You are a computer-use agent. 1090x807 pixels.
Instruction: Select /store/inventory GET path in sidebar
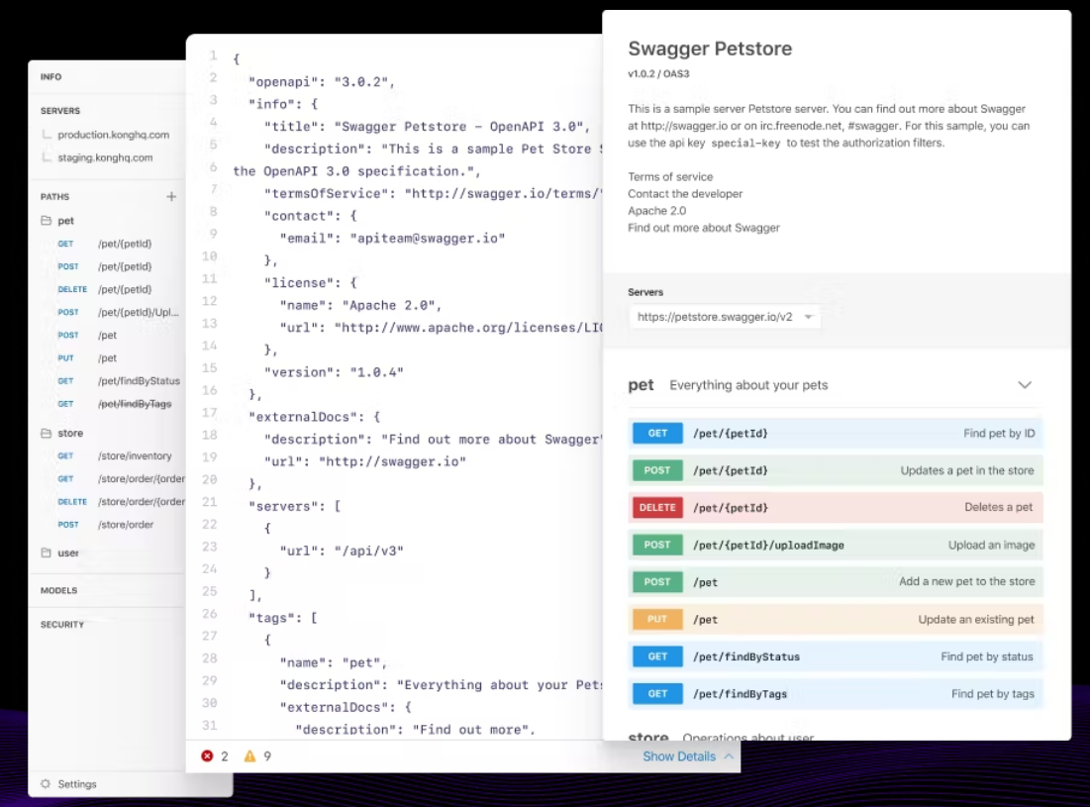pyautogui.click(x=135, y=456)
